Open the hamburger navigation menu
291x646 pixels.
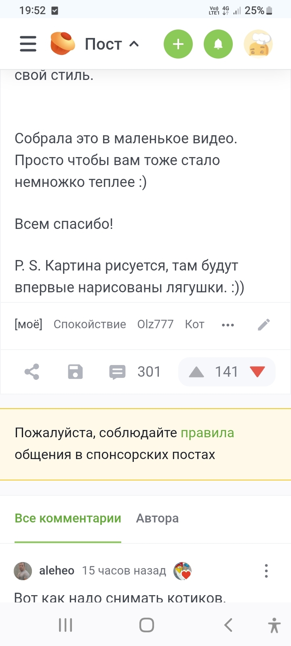point(28,44)
